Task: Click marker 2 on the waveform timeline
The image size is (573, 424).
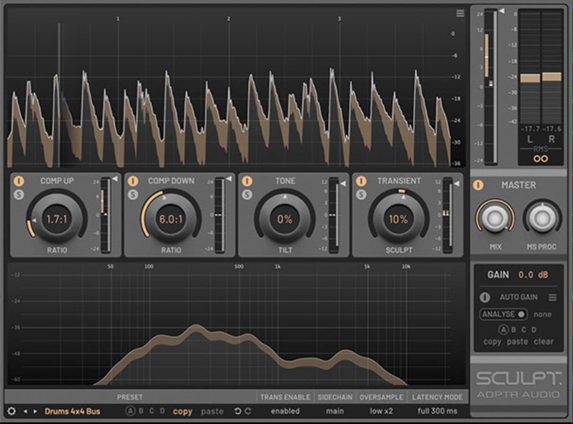Action: tap(228, 19)
